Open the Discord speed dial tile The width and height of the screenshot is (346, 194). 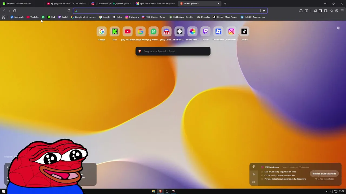tap(167, 32)
